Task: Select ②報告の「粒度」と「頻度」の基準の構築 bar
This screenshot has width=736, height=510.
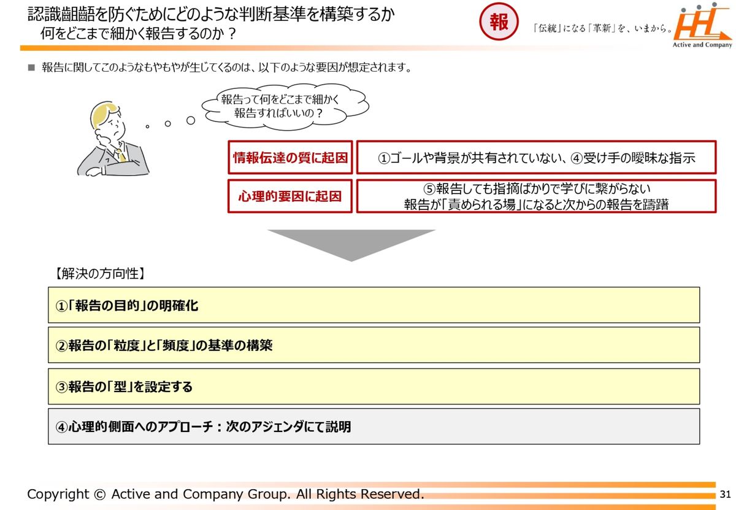Action: coord(374,345)
